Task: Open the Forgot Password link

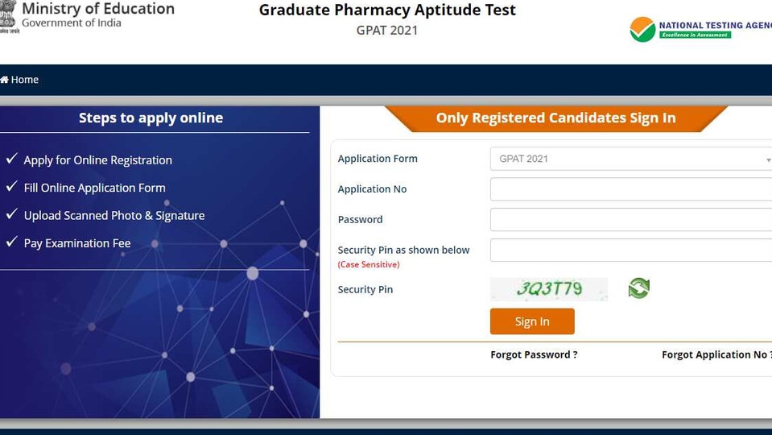Action: [x=534, y=354]
